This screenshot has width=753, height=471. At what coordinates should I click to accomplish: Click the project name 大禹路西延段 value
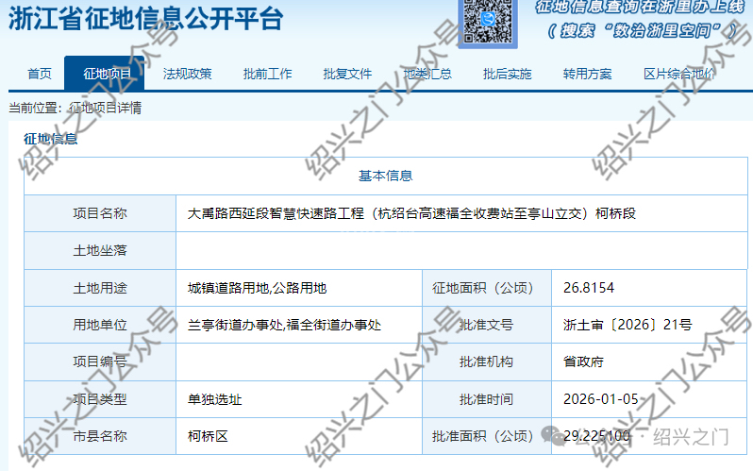click(411, 213)
